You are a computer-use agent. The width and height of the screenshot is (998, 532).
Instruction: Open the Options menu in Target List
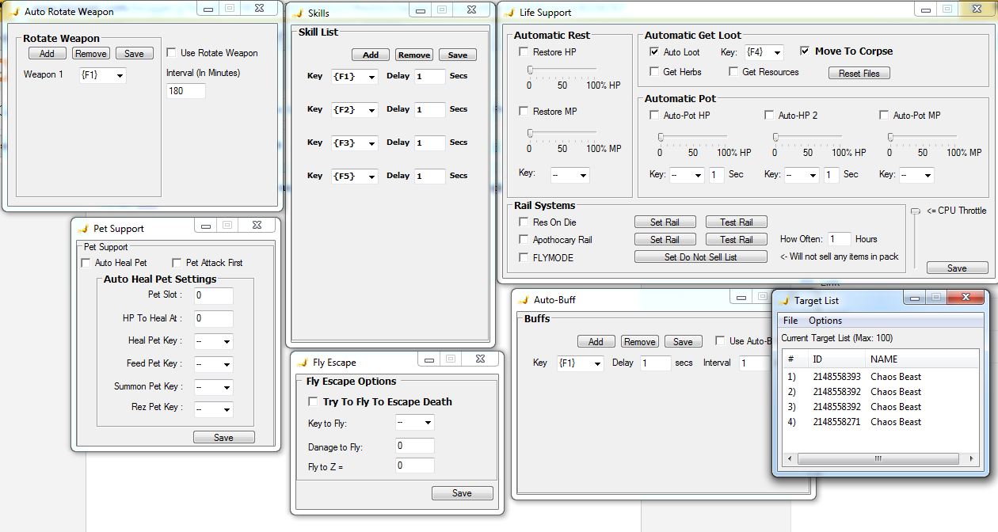click(824, 321)
